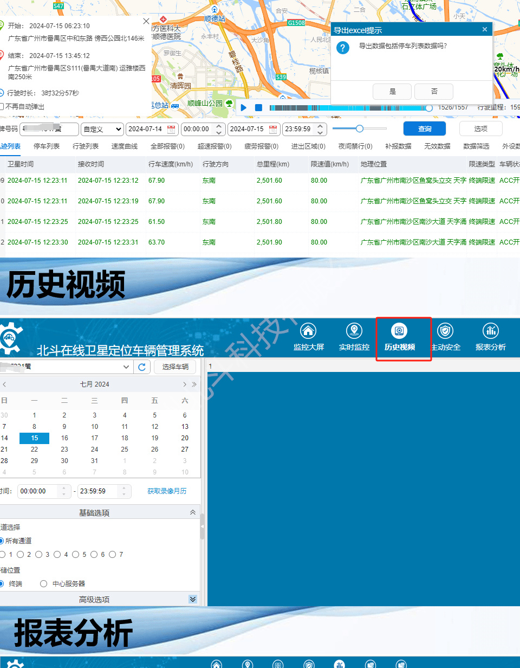Click the 查询 button
520x668 pixels.
coord(424,129)
